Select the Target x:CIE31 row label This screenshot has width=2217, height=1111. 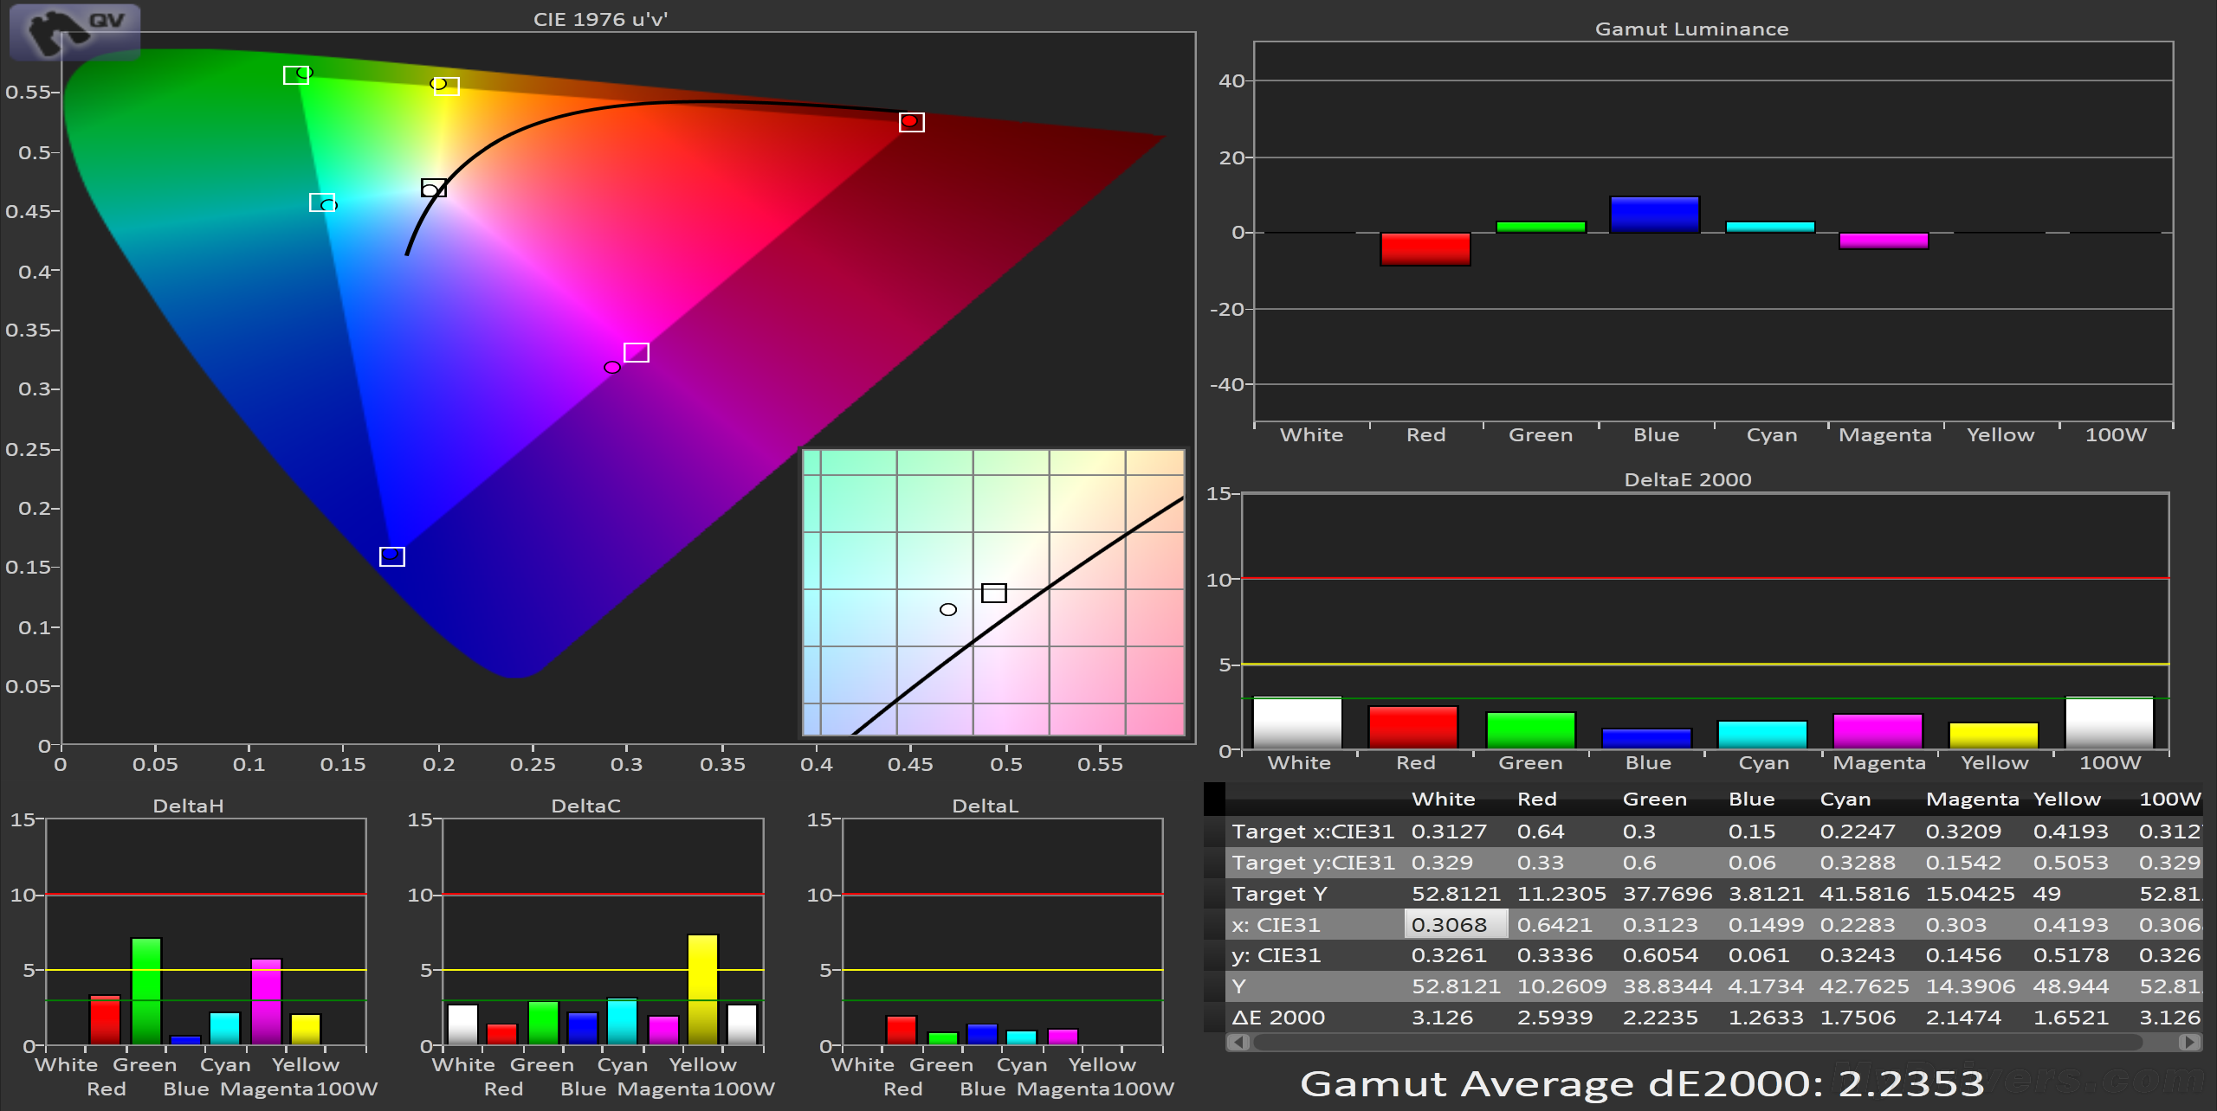coord(1313,832)
